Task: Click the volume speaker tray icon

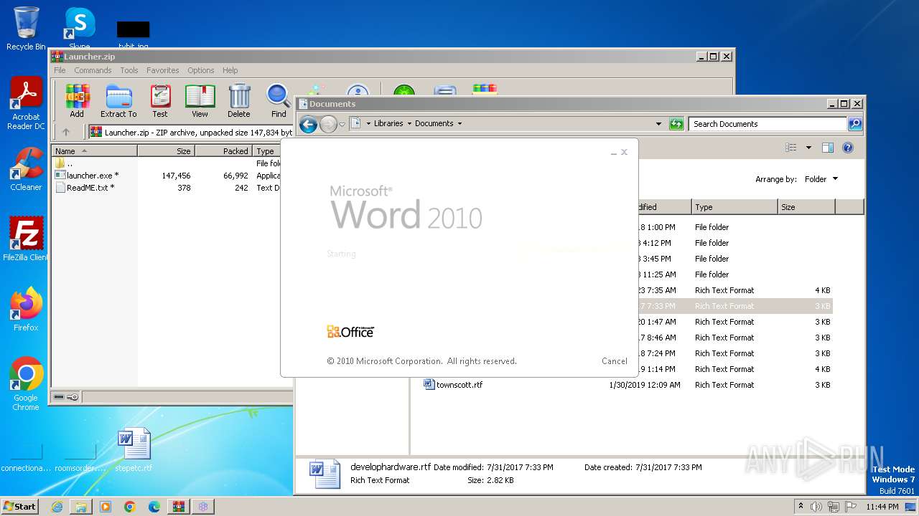Action: pyautogui.click(x=816, y=507)
